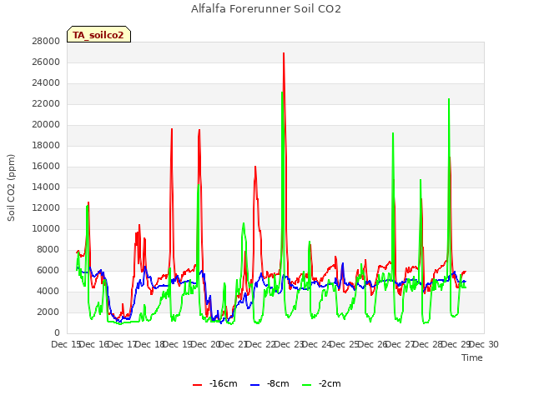534x400 pixels.
Task: Click the 26000 y-axis tick label
Action: [x=46, y=62]
